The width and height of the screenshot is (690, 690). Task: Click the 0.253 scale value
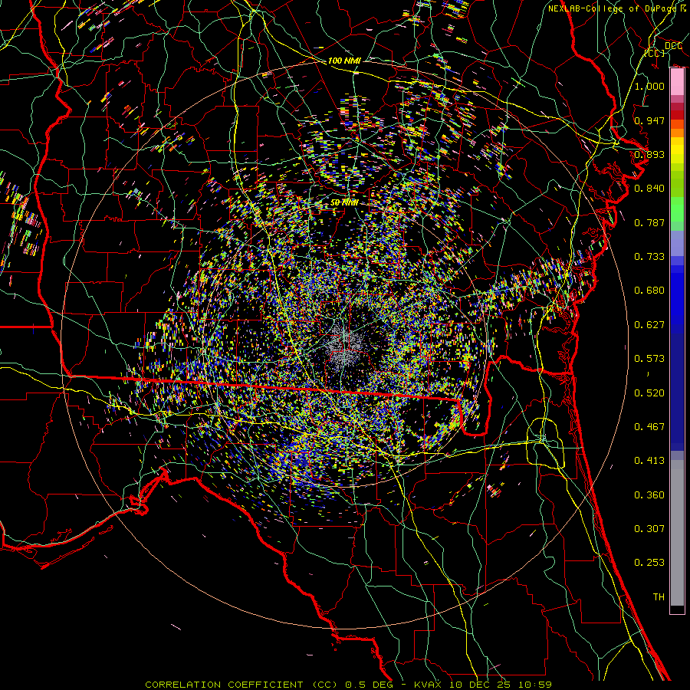(649, 563)
